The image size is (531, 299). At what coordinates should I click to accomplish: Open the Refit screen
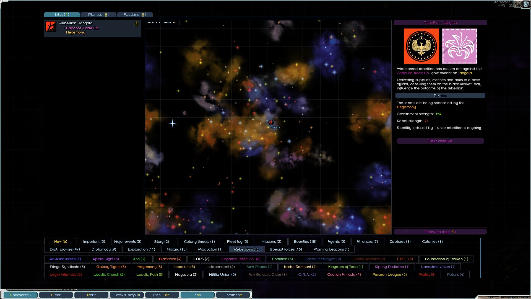[x=91, y=295]
